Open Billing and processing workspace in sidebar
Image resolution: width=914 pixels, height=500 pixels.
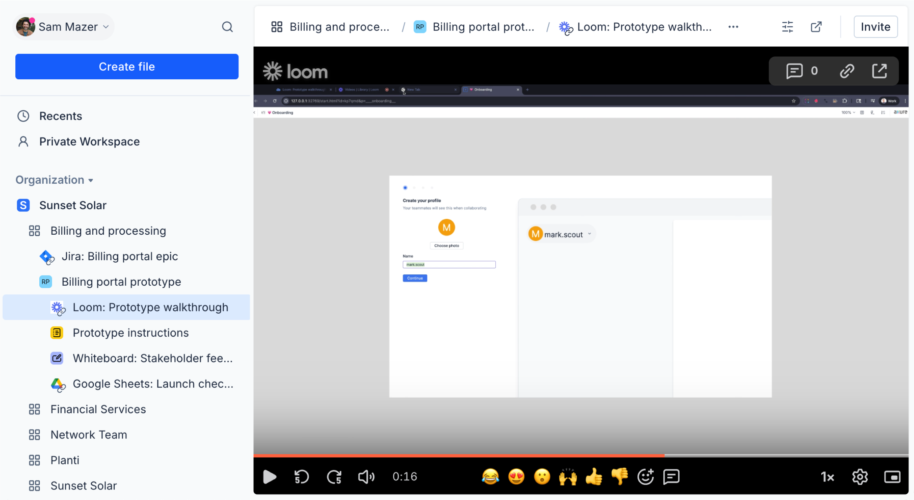point(97,231)
